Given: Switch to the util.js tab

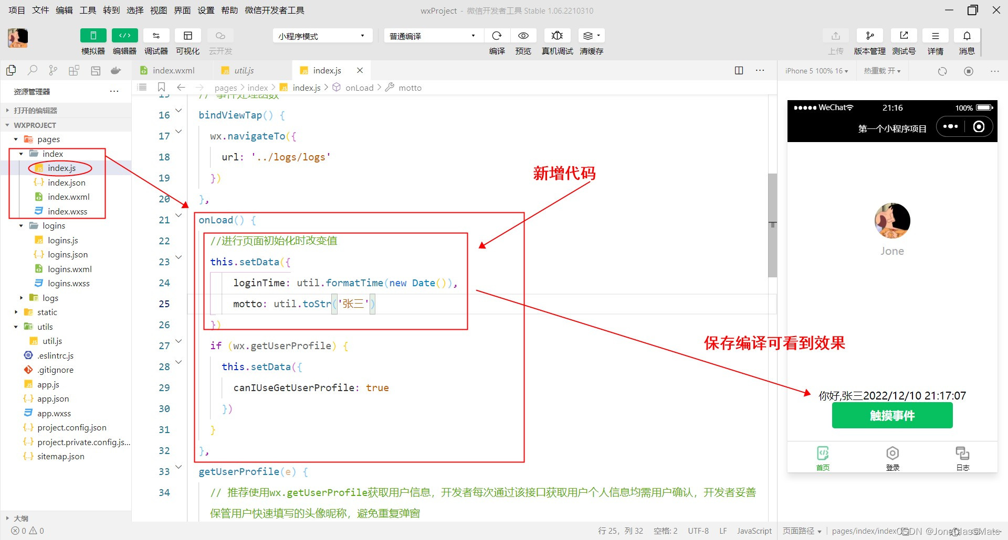Looking at the screenshot, I should (252, 70).
